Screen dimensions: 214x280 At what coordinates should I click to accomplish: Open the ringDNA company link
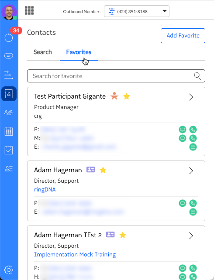[x=45, y=189]
